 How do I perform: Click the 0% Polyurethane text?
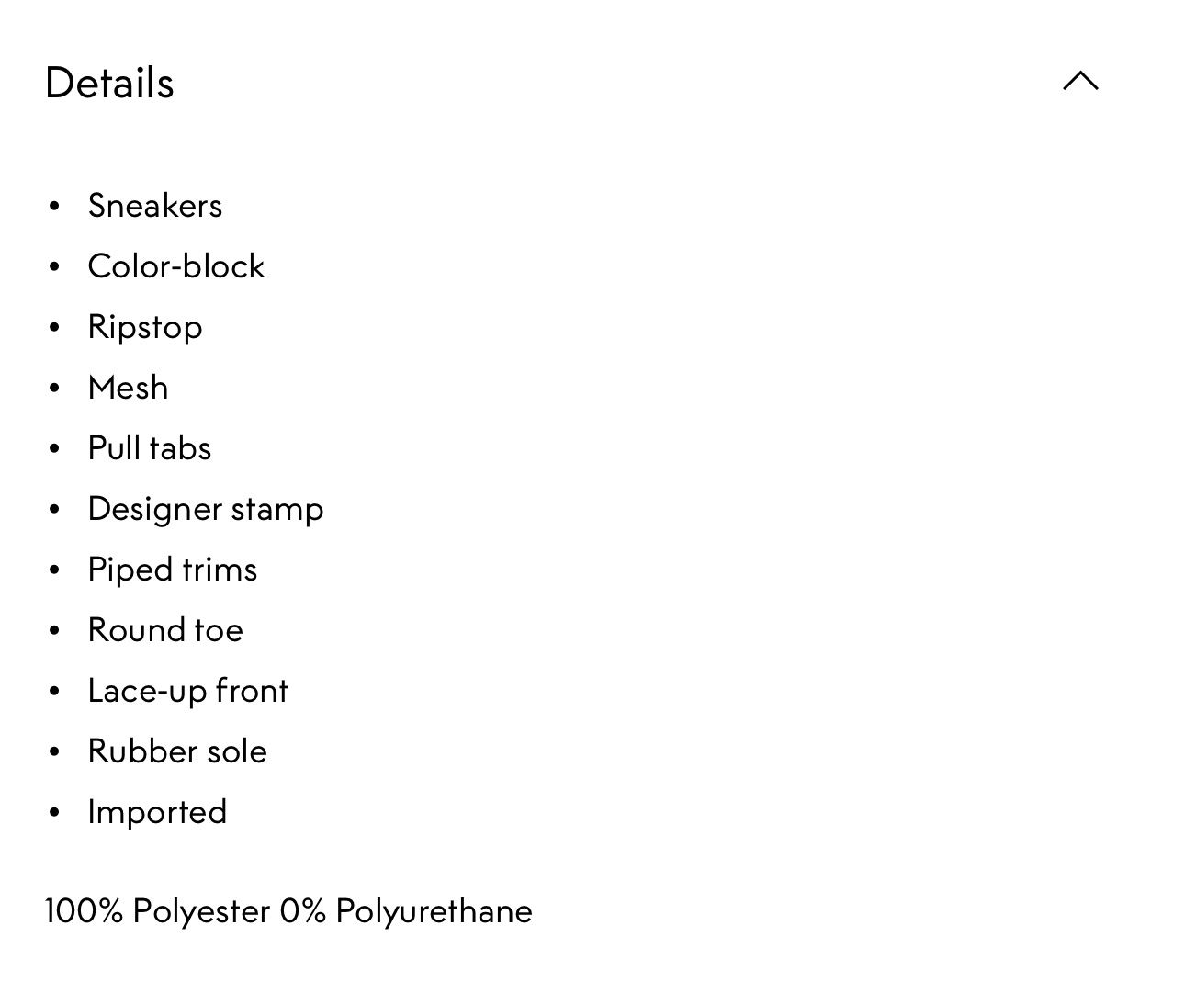406,912
